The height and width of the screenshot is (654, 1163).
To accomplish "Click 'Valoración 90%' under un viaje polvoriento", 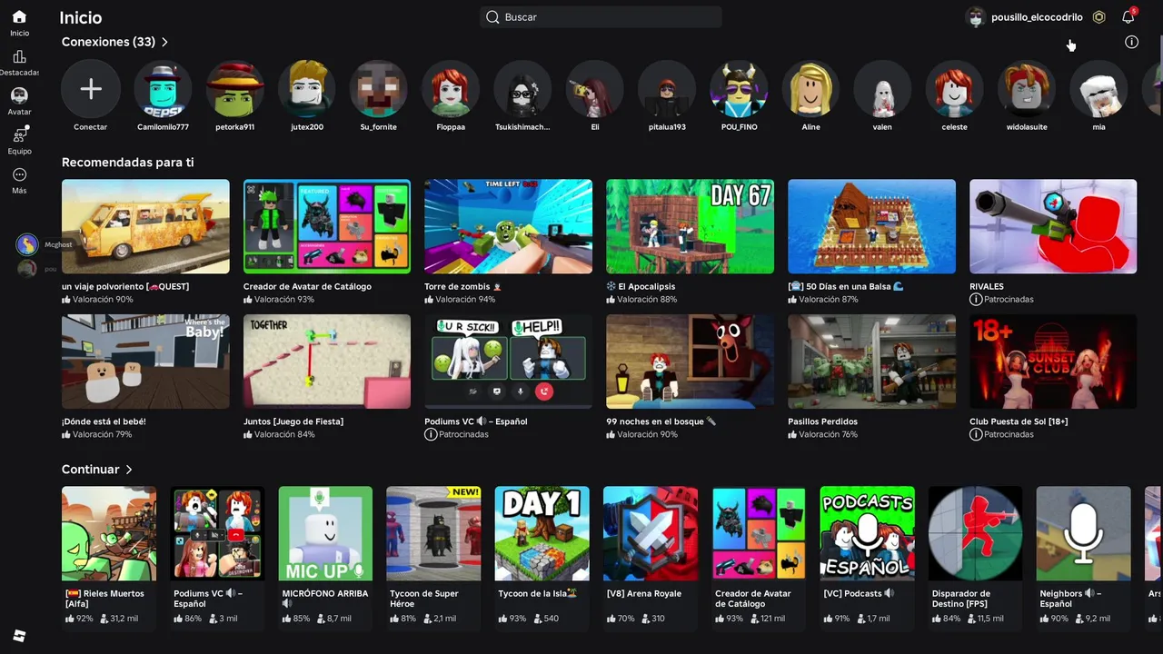I will [103, 299].
